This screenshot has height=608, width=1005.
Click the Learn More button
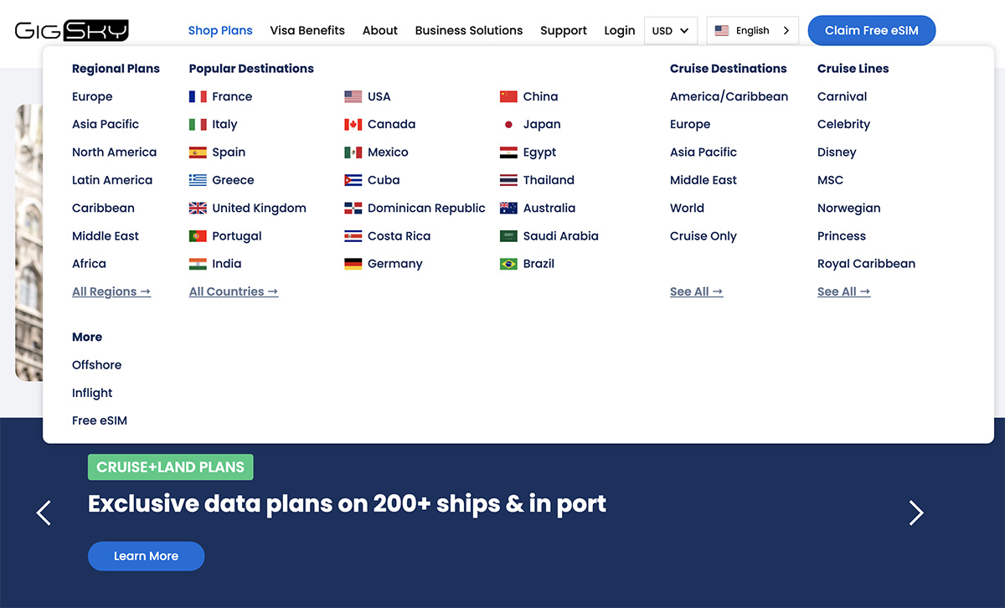coord(146,556)
